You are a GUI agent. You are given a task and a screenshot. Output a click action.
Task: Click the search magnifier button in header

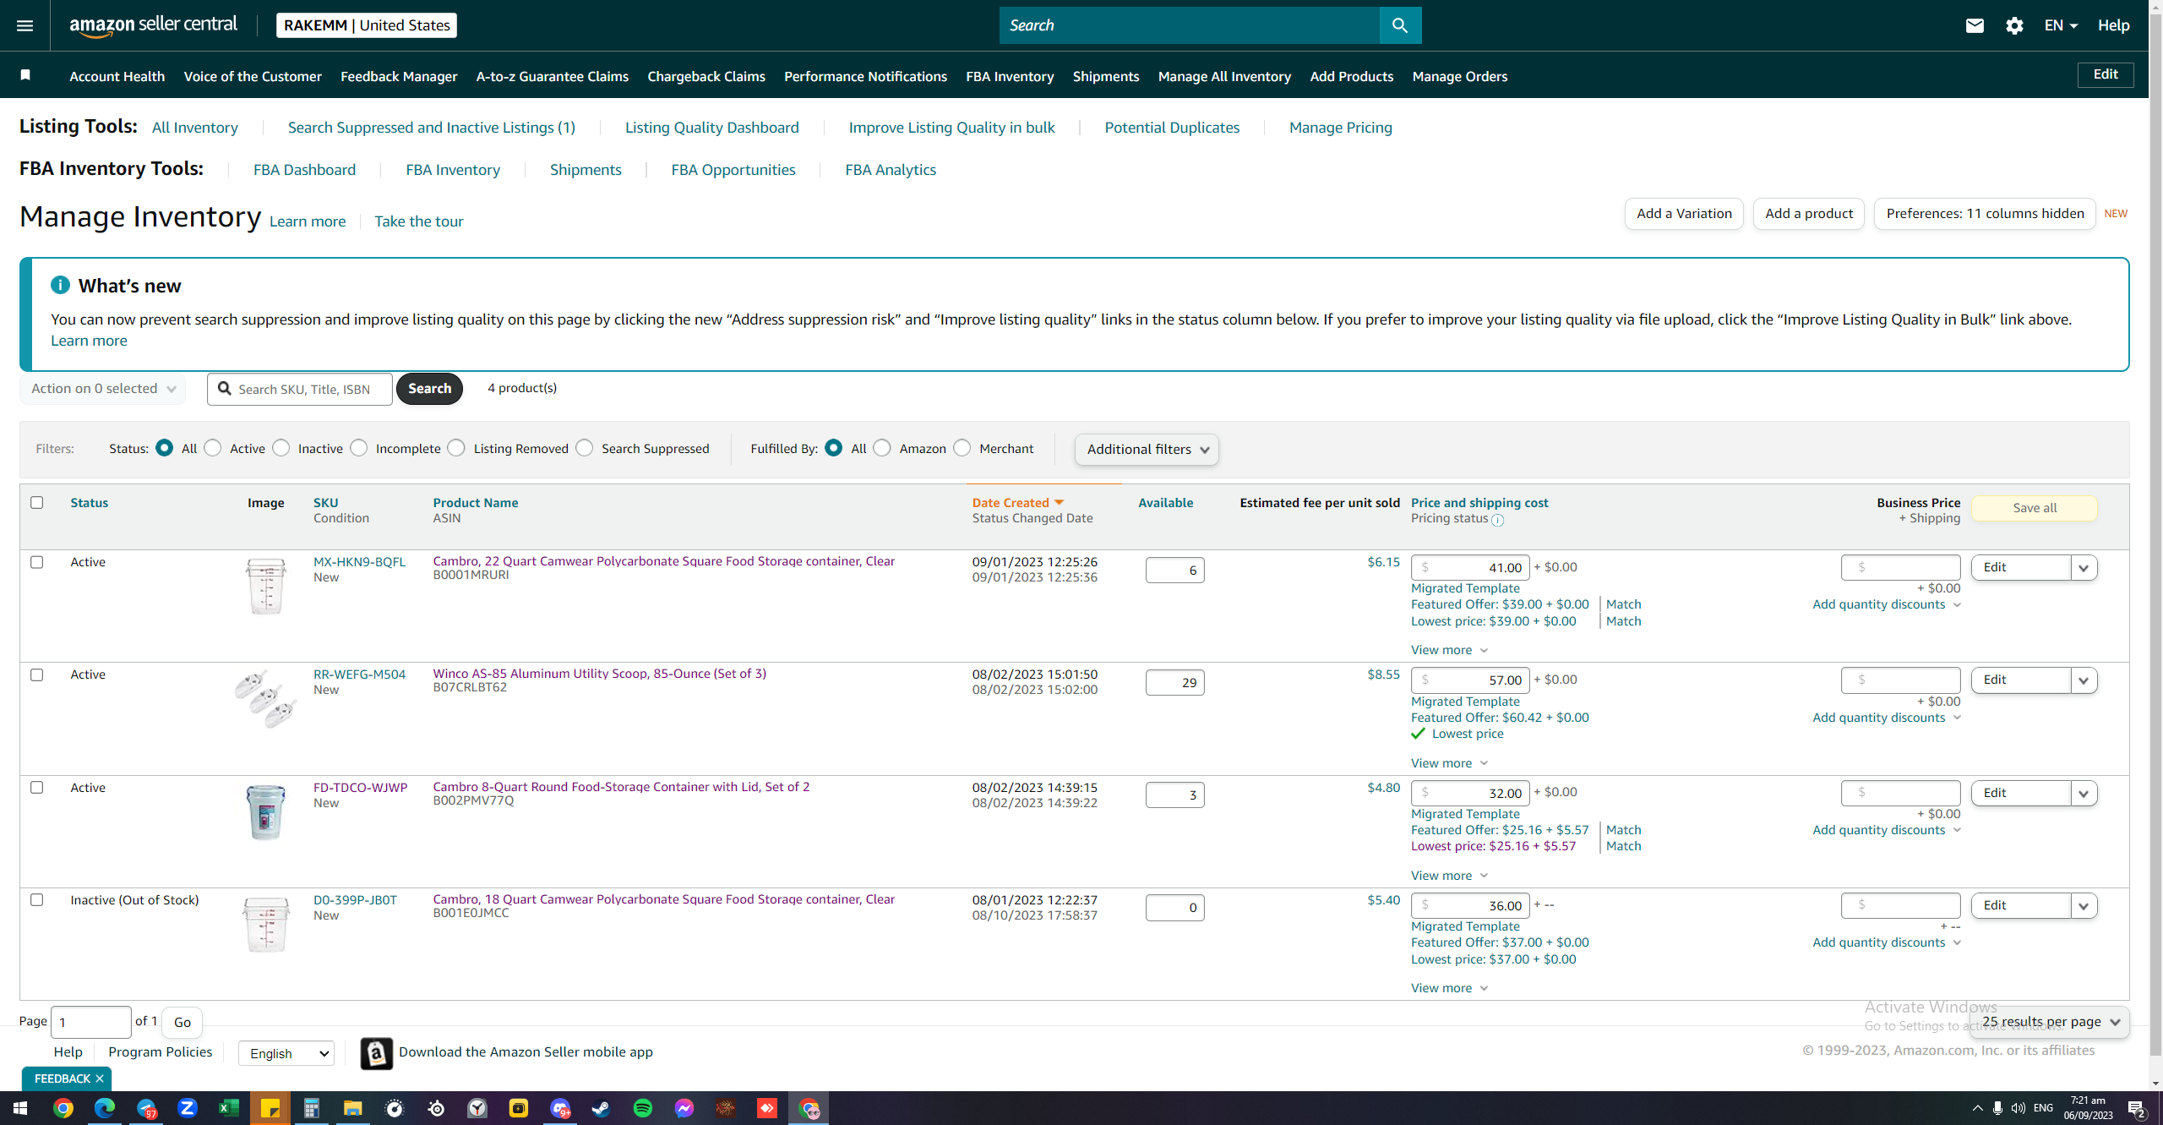click(1400, 25)
